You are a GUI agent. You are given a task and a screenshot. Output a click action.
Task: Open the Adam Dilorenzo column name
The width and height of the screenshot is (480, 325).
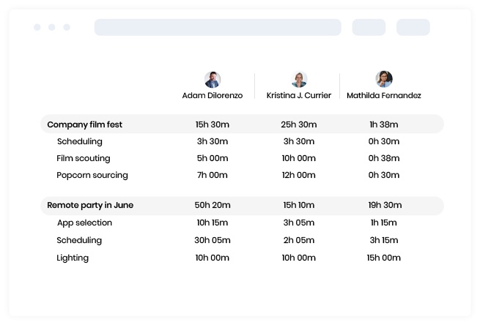pyautogui.click(x=213, y=96)
